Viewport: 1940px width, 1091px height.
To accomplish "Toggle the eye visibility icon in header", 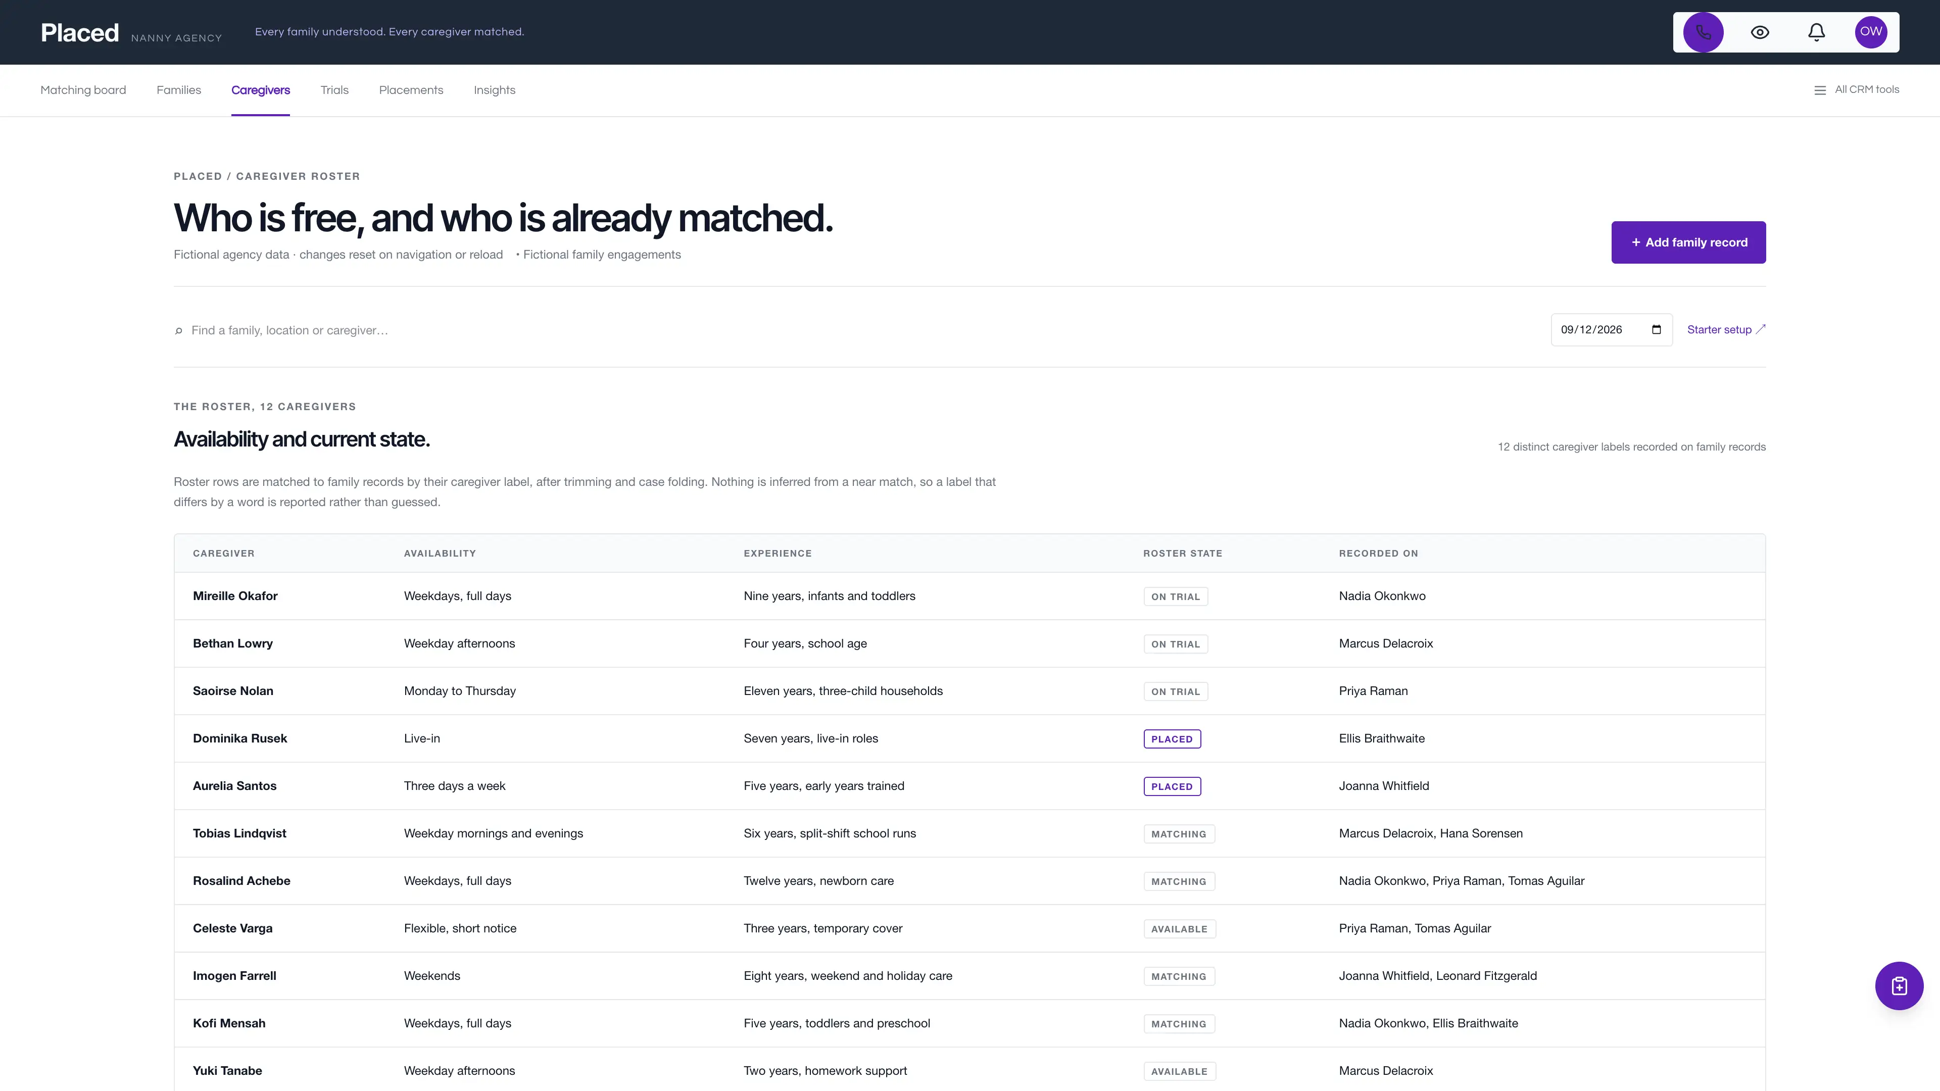I will 1760,32.
